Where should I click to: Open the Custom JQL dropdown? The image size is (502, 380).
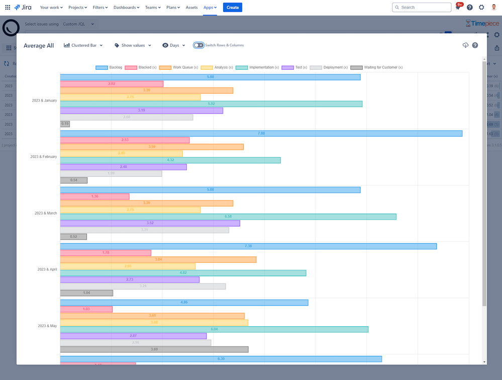[x=78, y=24]
